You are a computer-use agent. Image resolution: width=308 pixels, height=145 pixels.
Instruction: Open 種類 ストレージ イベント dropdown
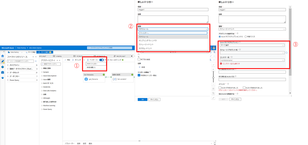pos(252,29)
